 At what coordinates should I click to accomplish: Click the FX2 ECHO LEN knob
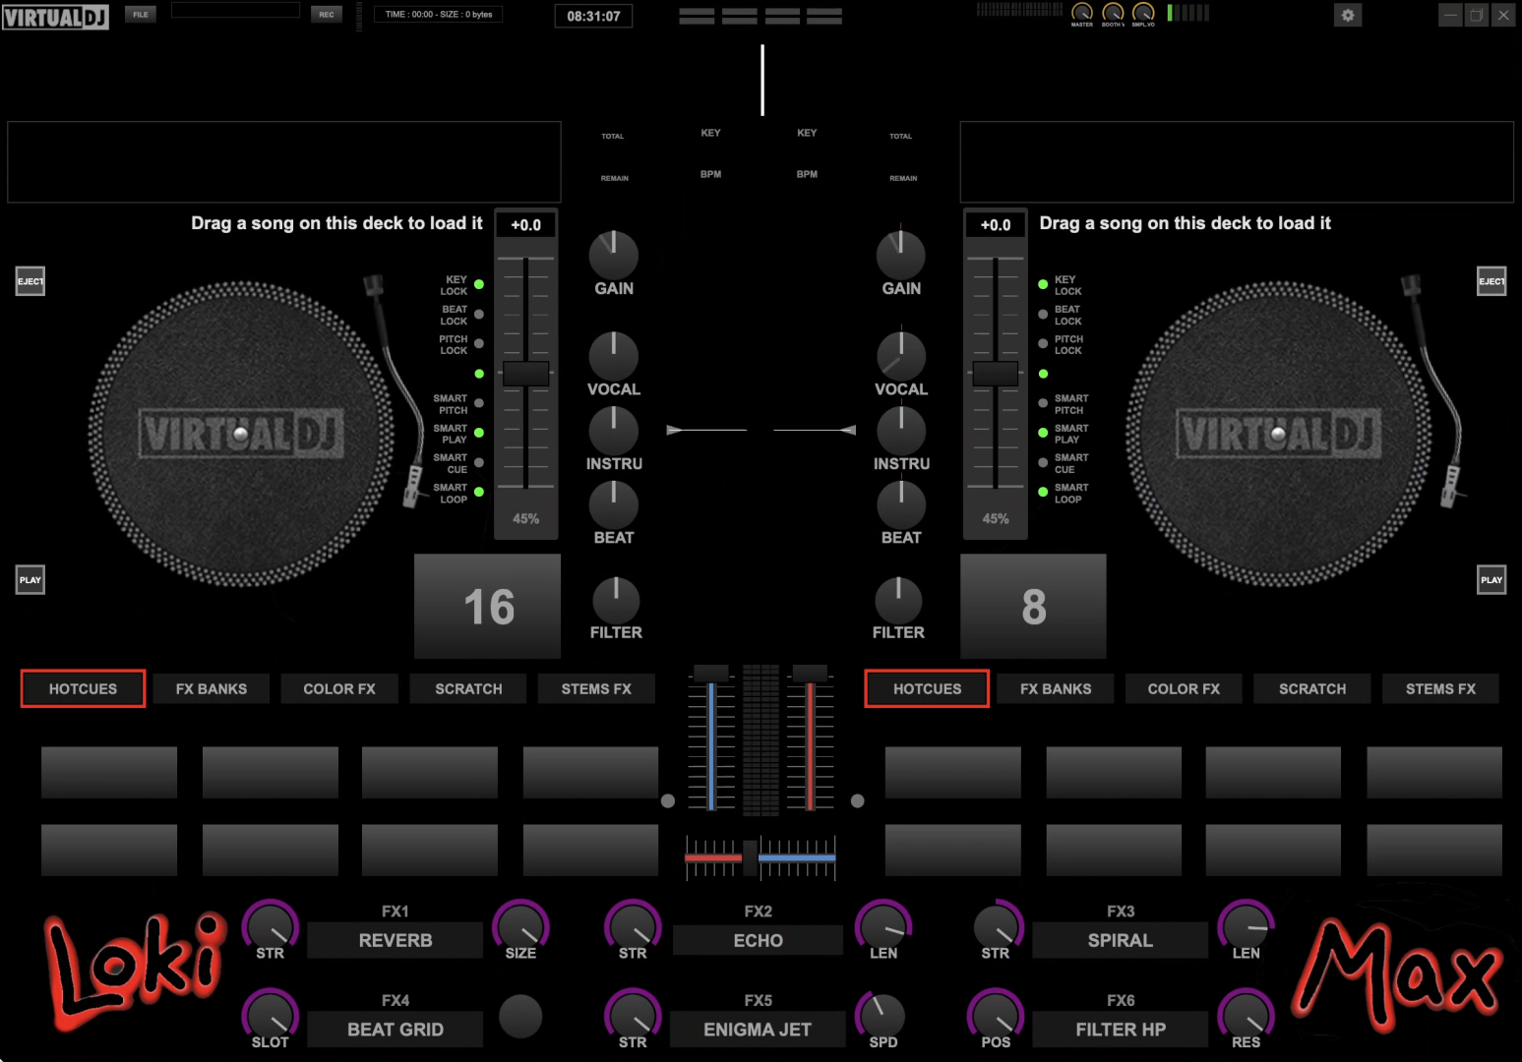pyautogui.click(x=883, y=925)
